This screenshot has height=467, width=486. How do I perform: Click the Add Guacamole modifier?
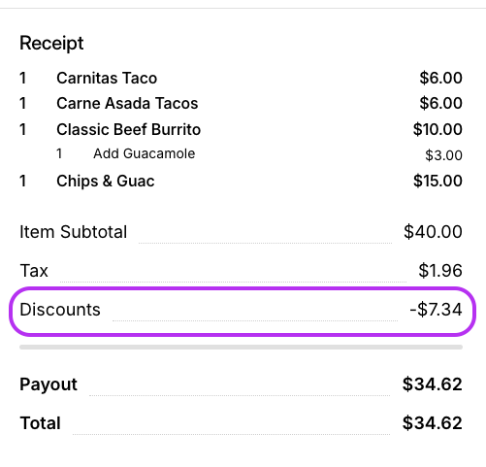click(145, 153)
